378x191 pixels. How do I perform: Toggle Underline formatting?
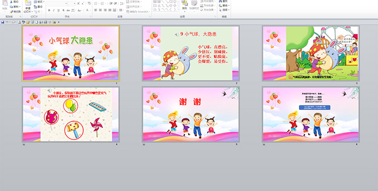[58, 10]
